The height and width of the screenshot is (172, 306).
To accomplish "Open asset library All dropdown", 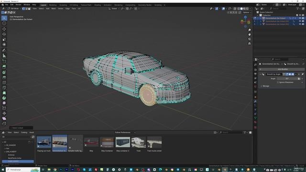I will point(16,137).
